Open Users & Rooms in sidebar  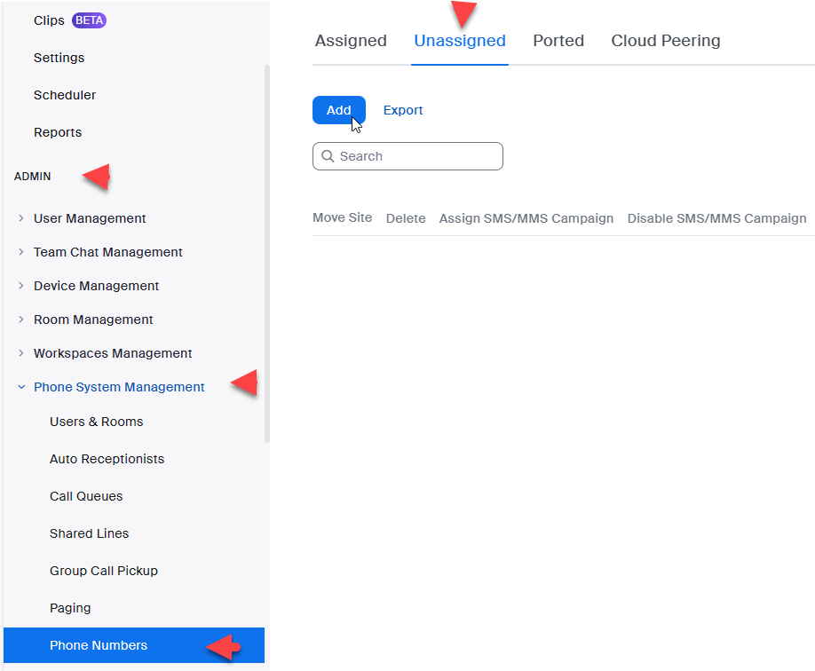click(96, 422)
